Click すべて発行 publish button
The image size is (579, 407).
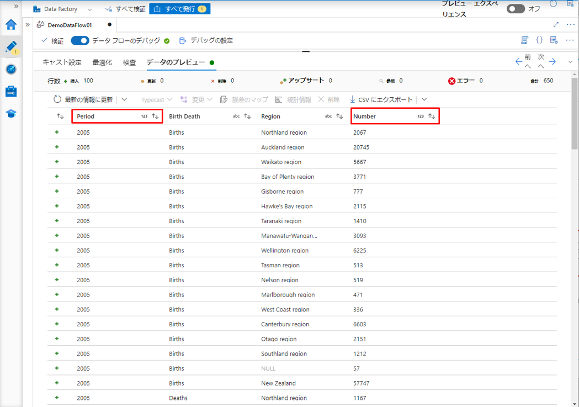[x=179, y=9]
